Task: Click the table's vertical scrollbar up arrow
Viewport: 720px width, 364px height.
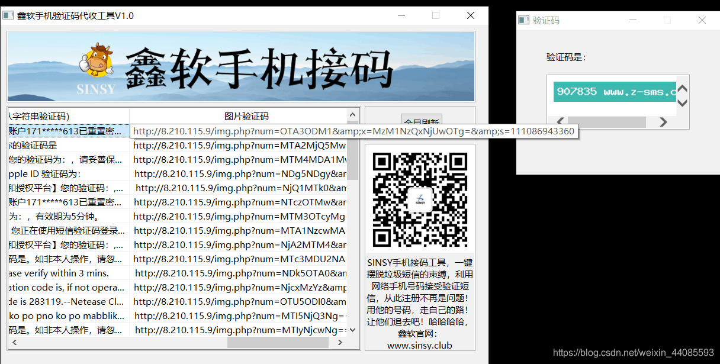Action: point(353,115)
